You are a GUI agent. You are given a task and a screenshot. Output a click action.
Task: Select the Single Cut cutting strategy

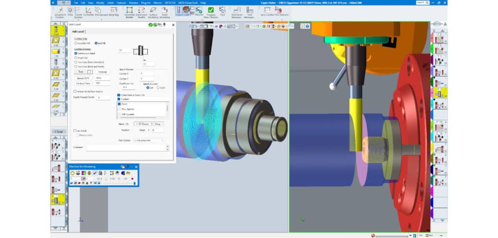tap(76, 57)
